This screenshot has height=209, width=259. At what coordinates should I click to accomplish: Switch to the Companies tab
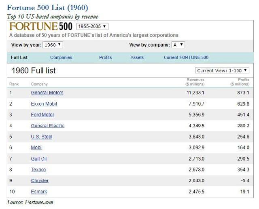[x=61, y=57]
